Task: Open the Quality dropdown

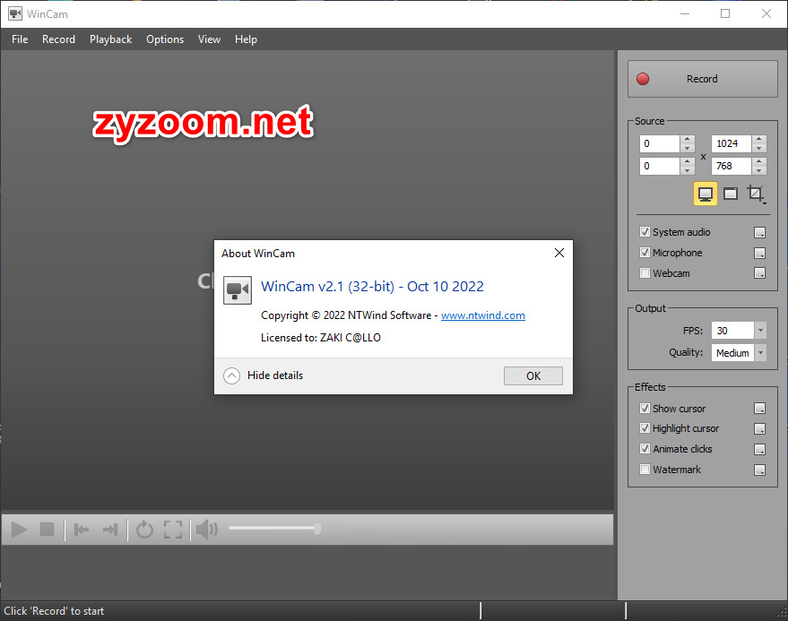Action: pyautogui.click(x=760, y=353)
